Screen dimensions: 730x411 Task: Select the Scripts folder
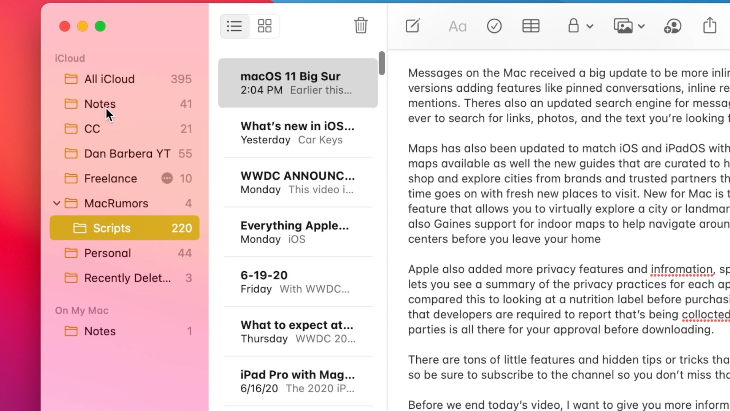[x=111, y=228]
